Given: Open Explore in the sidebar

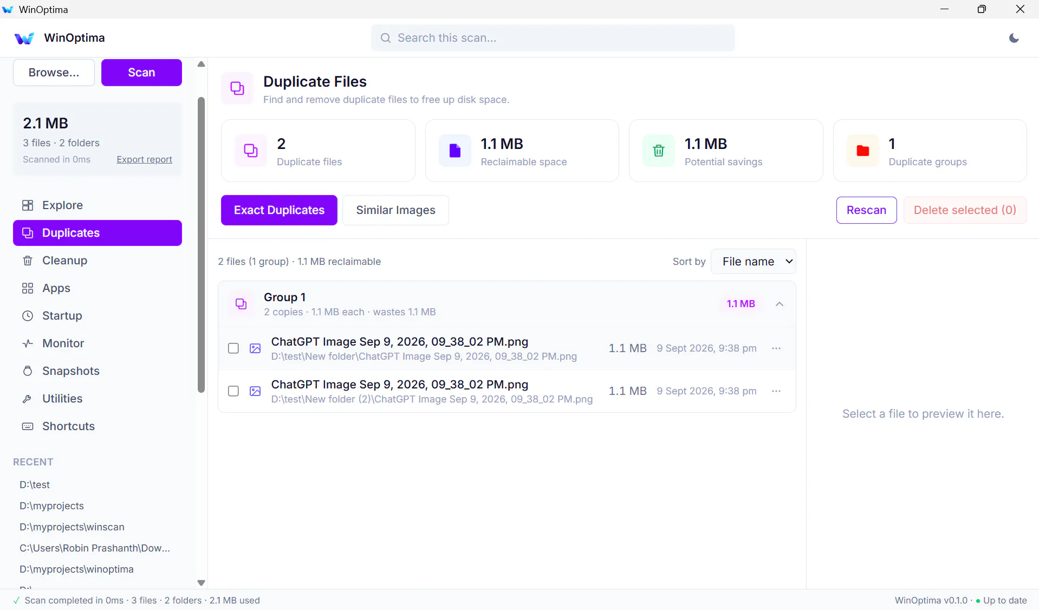Looking at the screenshot, I should pos(98,205).
